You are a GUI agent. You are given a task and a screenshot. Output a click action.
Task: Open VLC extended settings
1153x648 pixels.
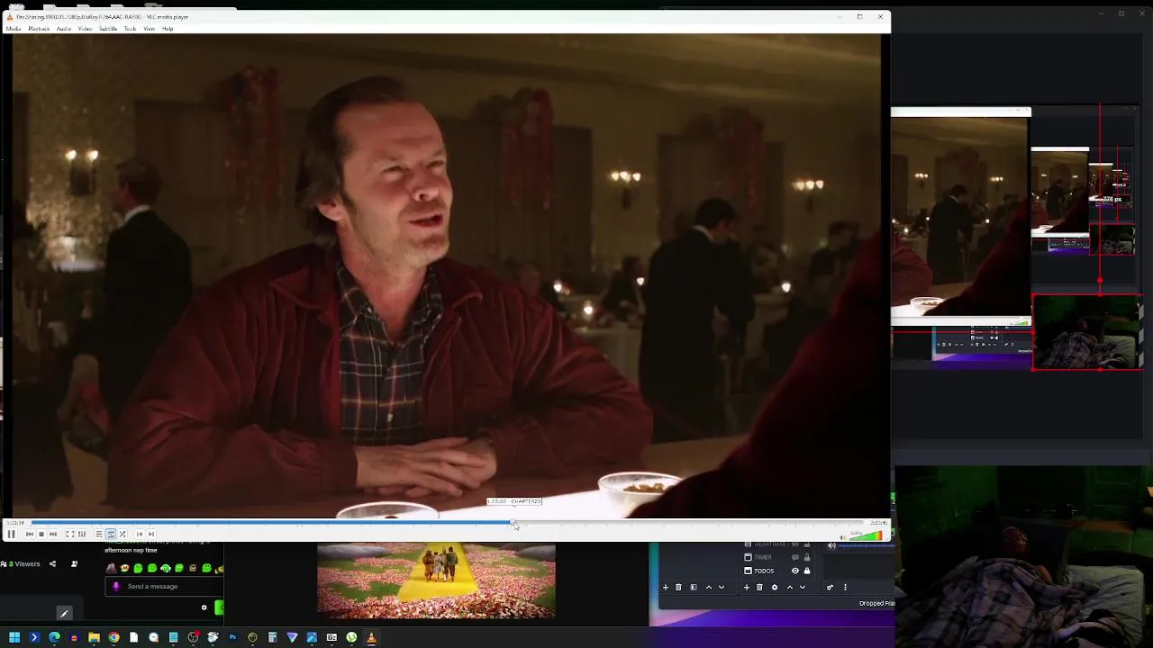coord(82,534)
